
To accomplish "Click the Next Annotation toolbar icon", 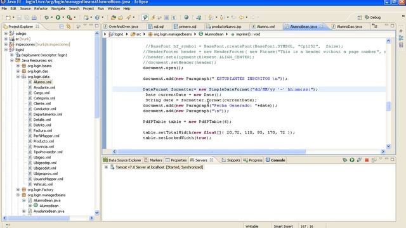I will point(211,18).
